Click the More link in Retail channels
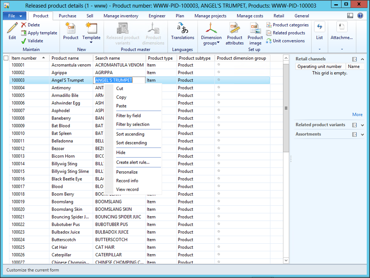The height and width of the screenshot is (278, 370). pyautogui.click(x=357, y=114)
